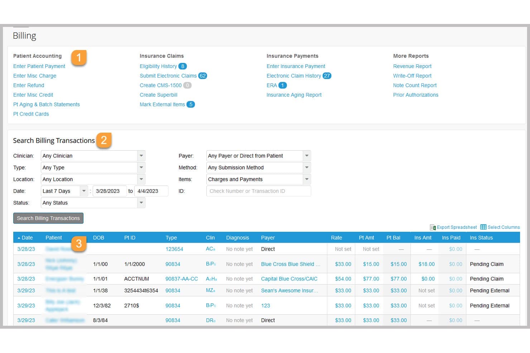Image resolution: width=530 pixels, height=353 pixels.
Task: Sort table by Payer column header
Action: coord(268,238)
